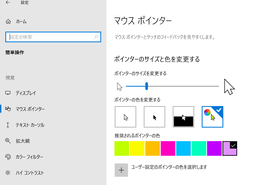
Task: Choose black pointer color option
Action: [155, 117]
